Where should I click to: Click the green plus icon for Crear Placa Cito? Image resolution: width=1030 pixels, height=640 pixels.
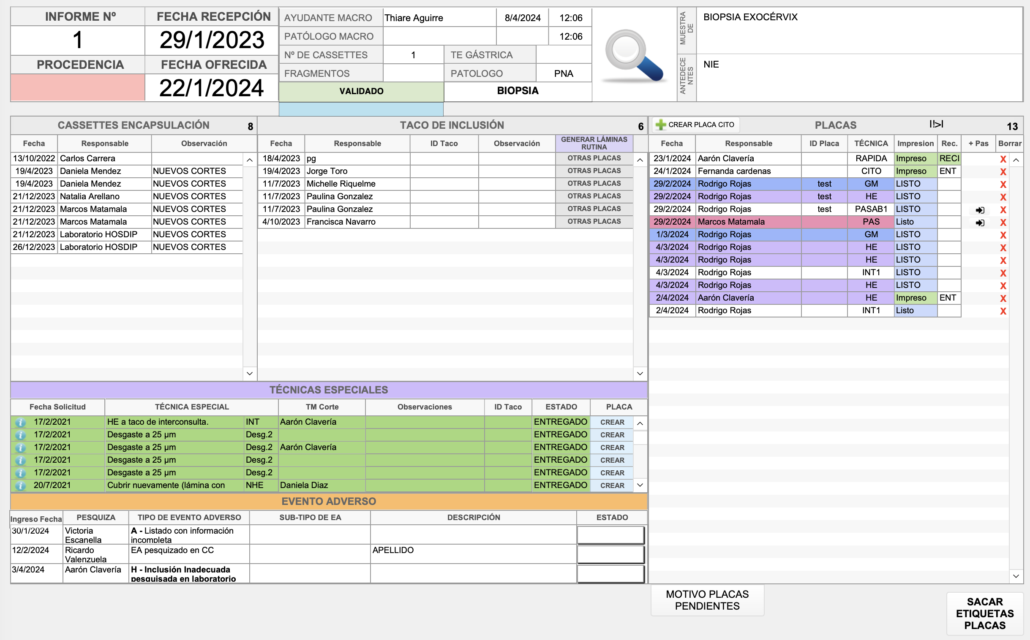click(660, 125)
